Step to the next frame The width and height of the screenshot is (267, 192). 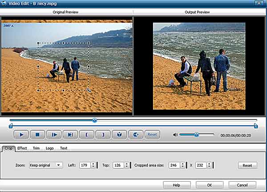55,134
